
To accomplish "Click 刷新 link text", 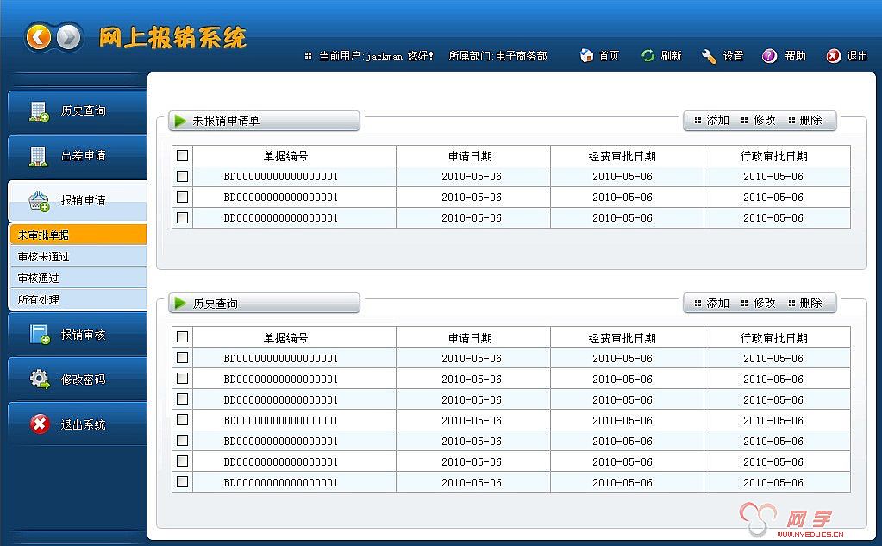I will click(x=671, y=56).
